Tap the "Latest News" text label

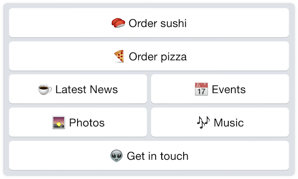(86, 89)
